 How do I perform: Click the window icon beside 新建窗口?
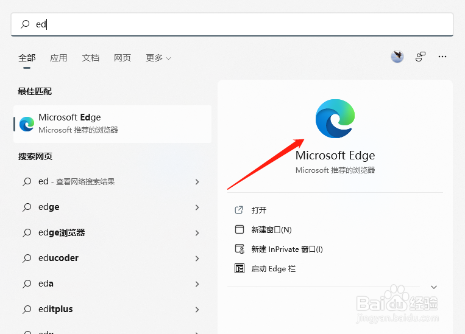coord(240,229)
